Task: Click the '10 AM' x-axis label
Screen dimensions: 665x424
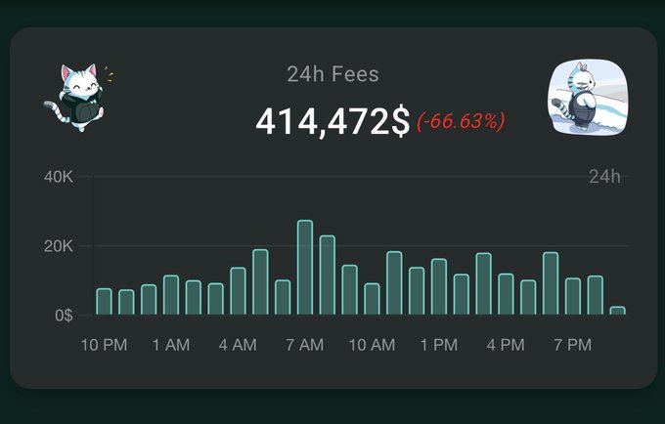Action: click(372, 345)
